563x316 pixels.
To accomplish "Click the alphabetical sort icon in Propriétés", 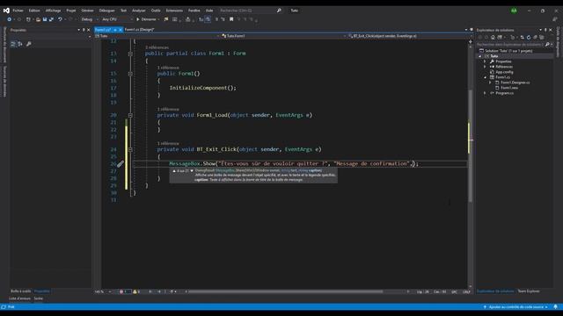I will (x=19, y=44).
